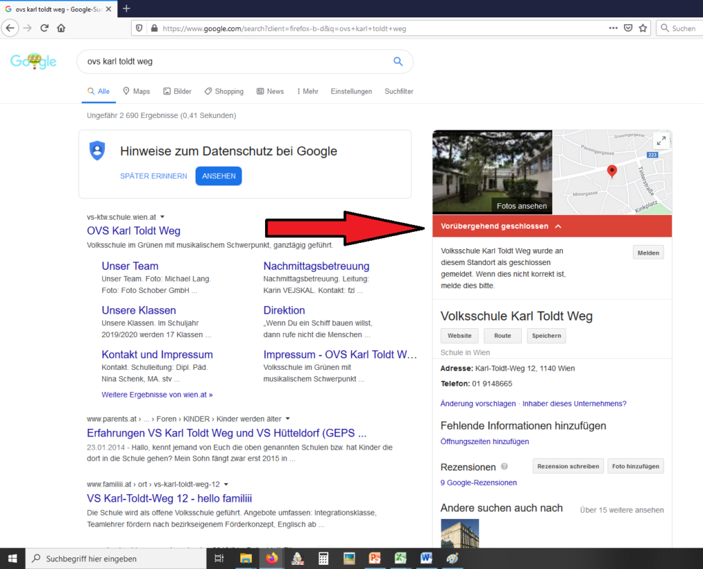
Task: Click the 'Rezension schreiben' button
Action: tap(567, 466)
